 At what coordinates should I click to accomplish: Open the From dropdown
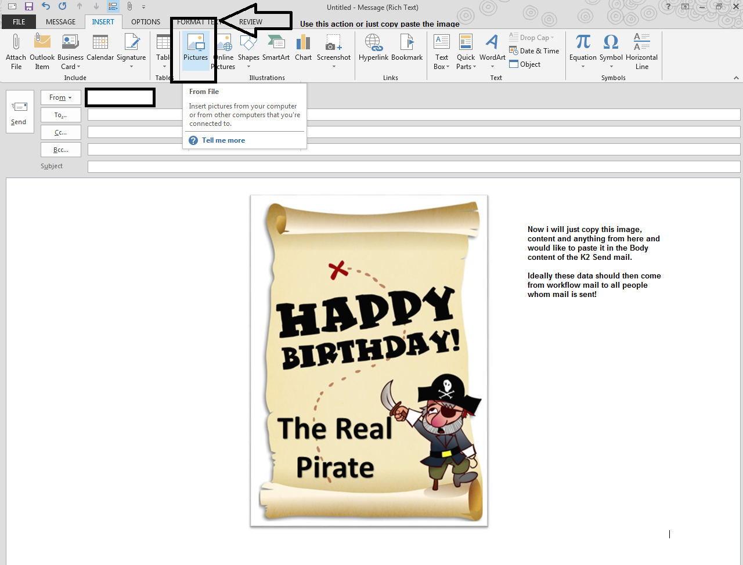(60, 97)
